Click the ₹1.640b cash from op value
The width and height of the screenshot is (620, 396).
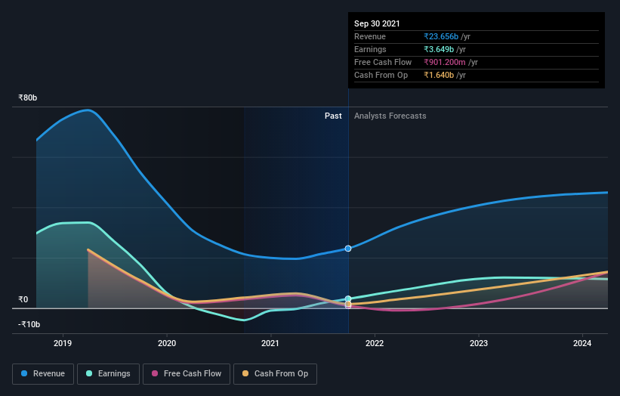pyautogui.click(x=439, y=75)
